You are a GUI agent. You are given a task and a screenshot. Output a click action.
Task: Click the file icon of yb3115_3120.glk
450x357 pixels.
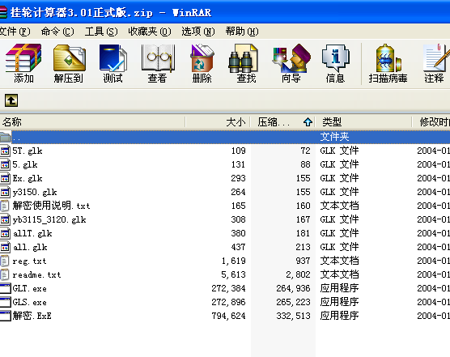(x=5, y=219)
